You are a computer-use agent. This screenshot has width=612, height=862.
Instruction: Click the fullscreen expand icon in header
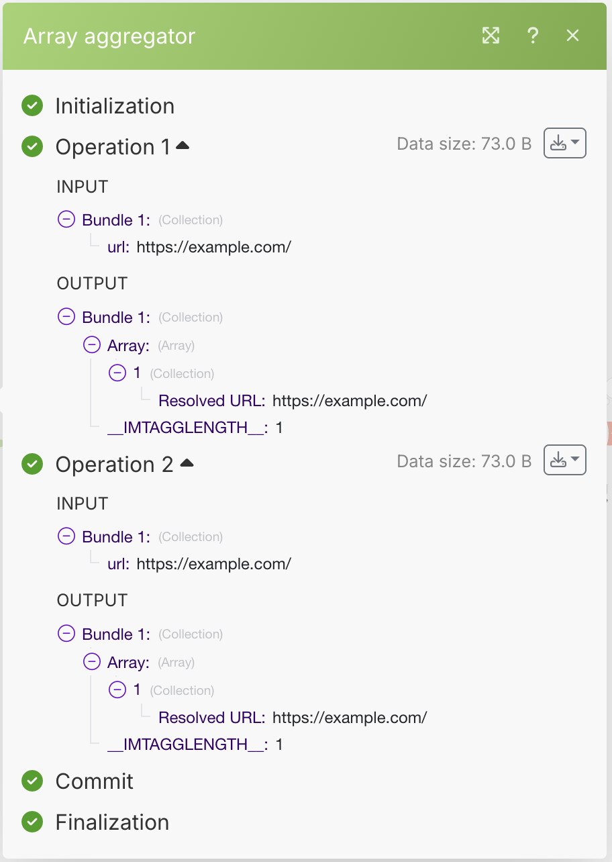pos(491,36)
